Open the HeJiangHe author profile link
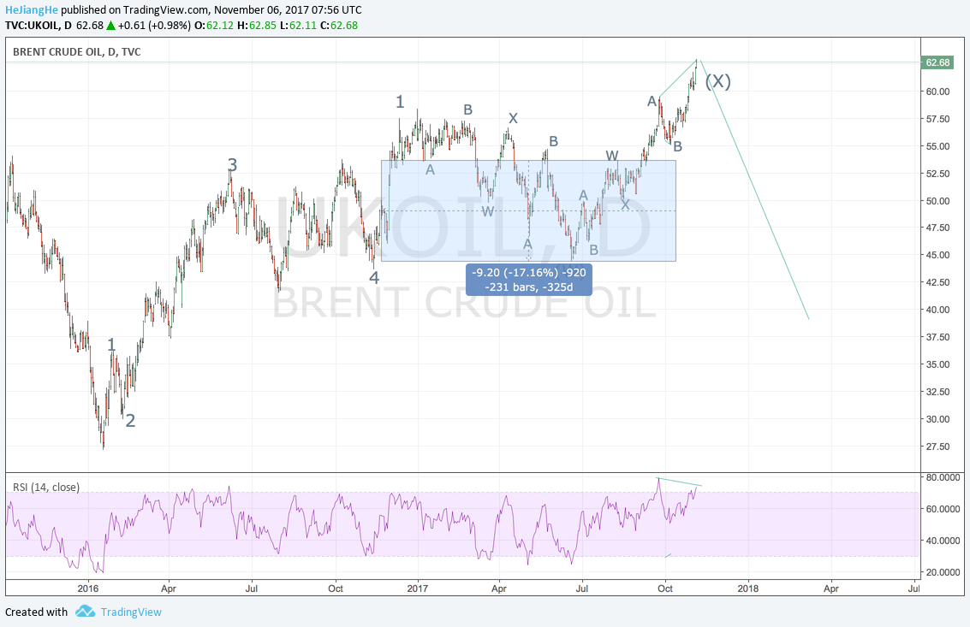The image size is (970, 627). click(x=32, y=10)
